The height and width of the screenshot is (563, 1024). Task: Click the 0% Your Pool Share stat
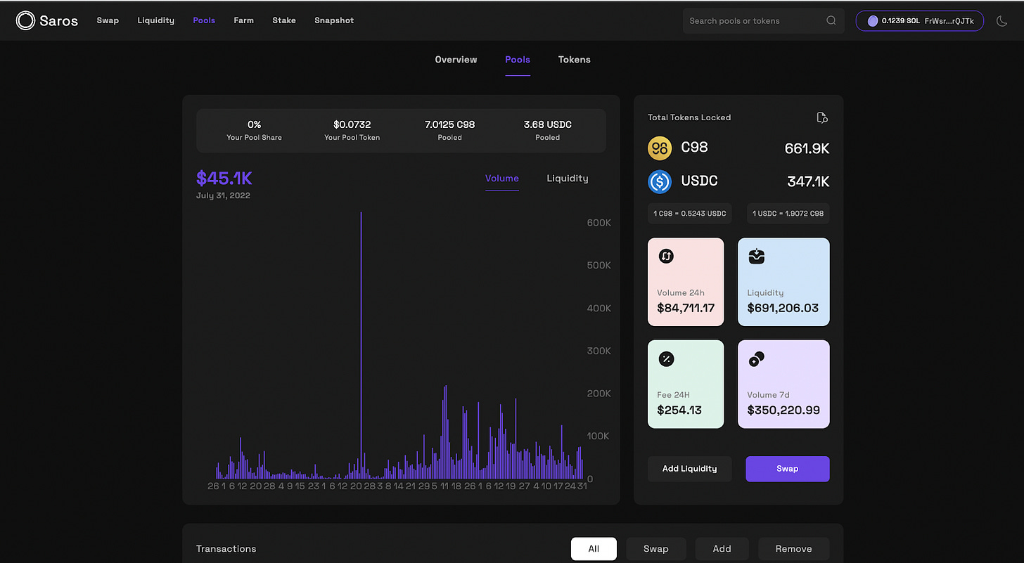tap(254, 130)
